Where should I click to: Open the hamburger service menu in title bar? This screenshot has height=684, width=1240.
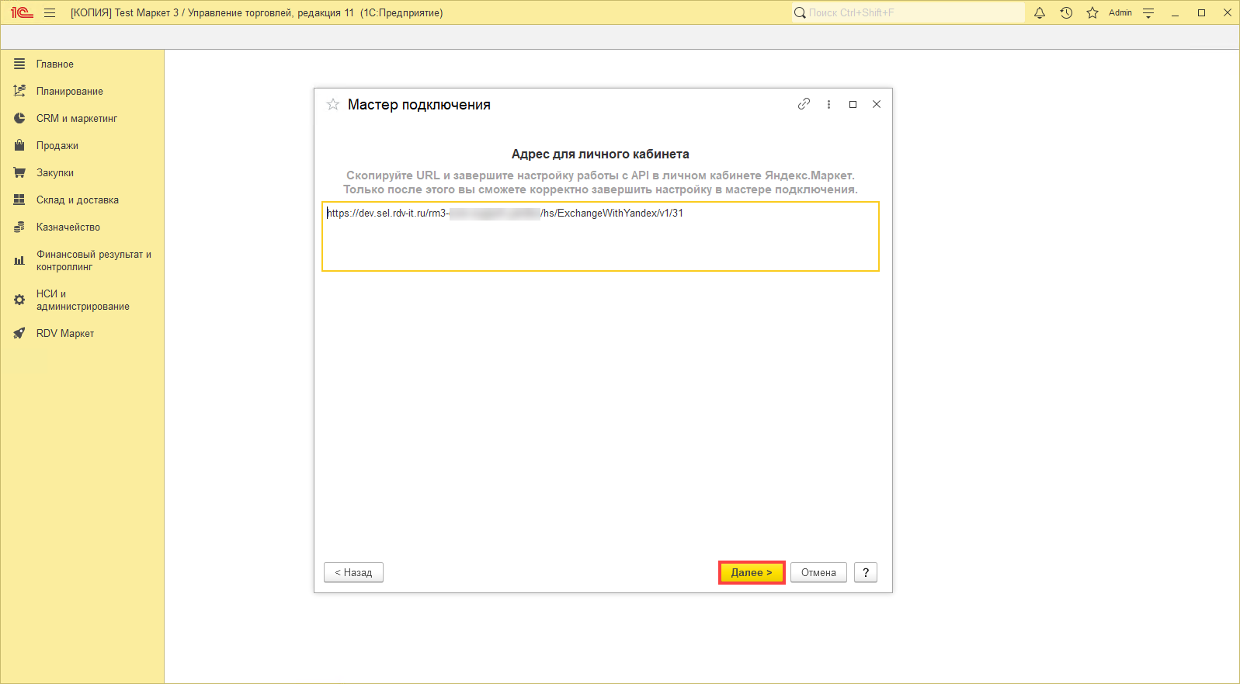pos(50,12)
